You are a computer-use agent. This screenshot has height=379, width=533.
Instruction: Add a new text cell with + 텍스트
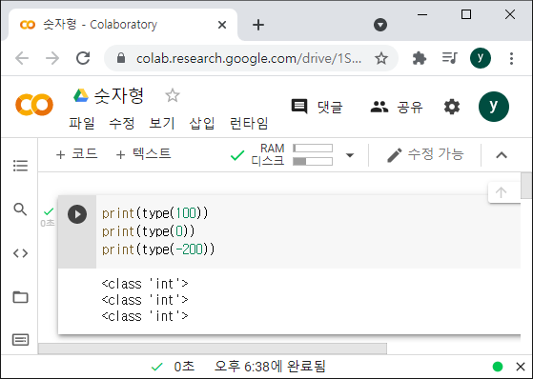click(143, 154)
